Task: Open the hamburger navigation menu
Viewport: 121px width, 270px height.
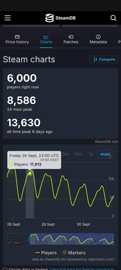Action: (x=8, y=18)
